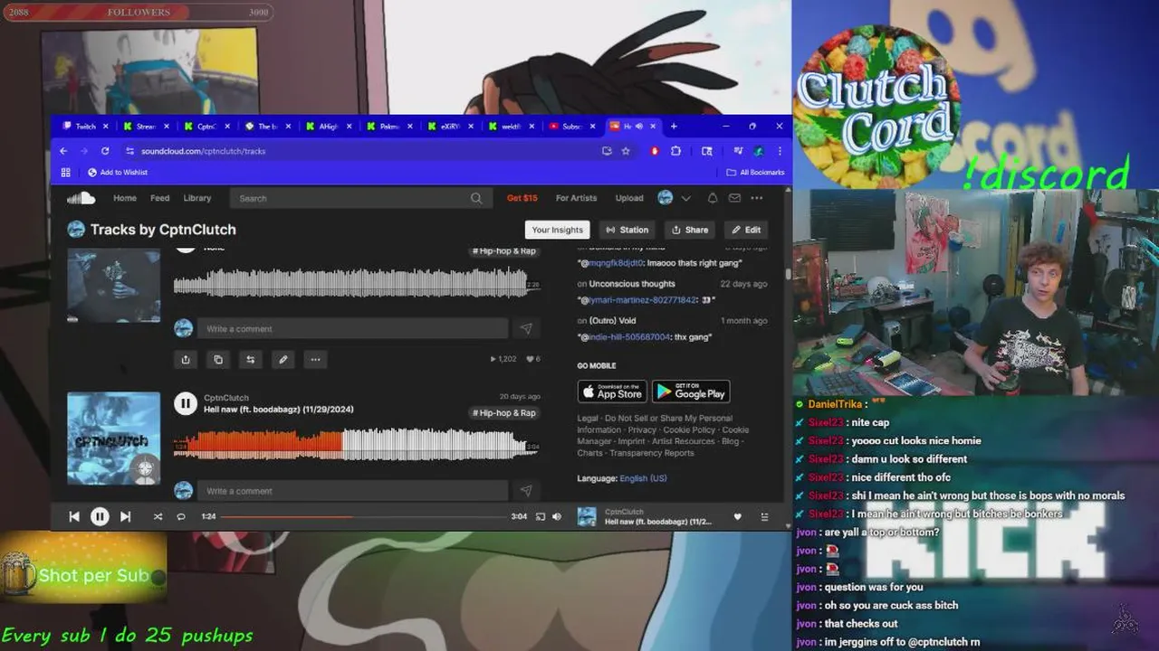Open the Google Play download badge
Viewport: 1159px width, 651px height.
click(691, 392)
